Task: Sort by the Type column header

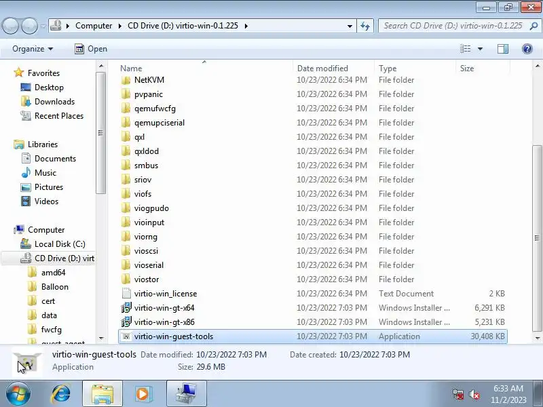Action: (x=415, y=69)
